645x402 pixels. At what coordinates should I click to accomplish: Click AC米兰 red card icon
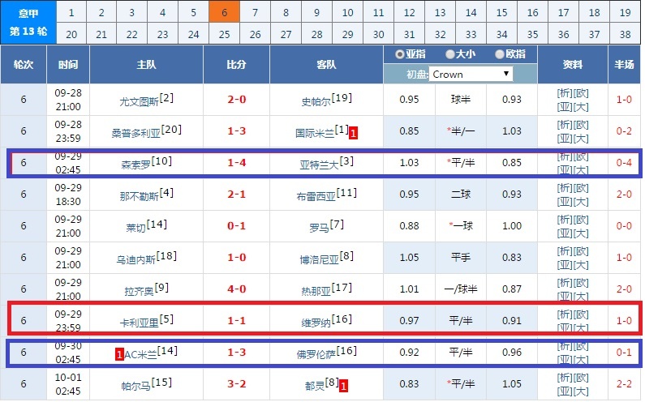tap(119, 354)
